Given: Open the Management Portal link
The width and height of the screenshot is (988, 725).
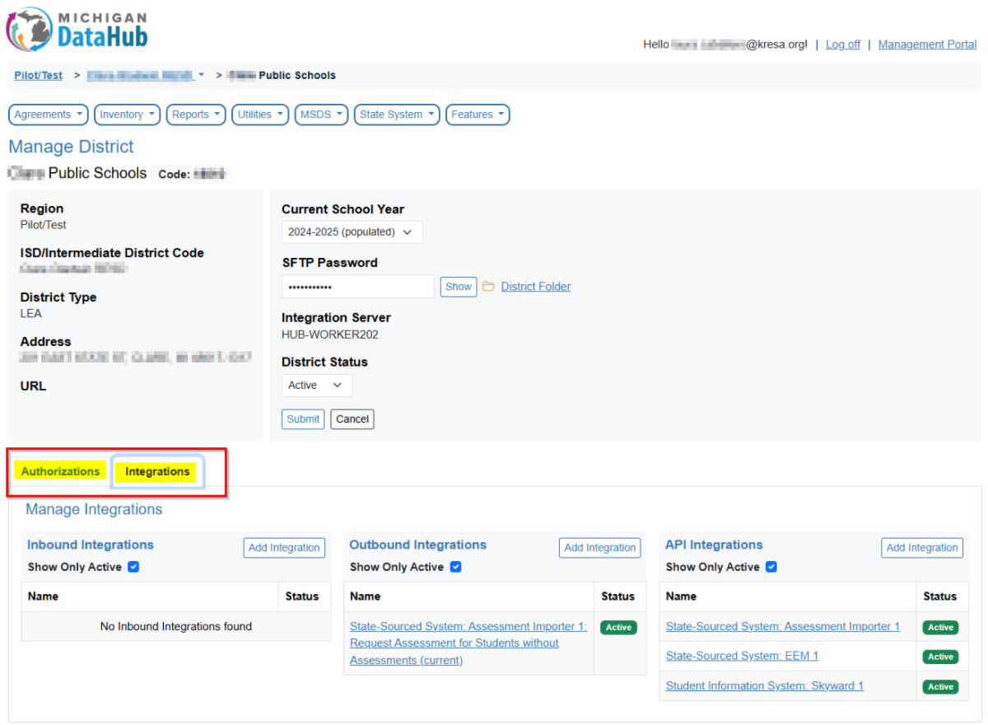Looking at the screenshot, I should pos(927,44).
